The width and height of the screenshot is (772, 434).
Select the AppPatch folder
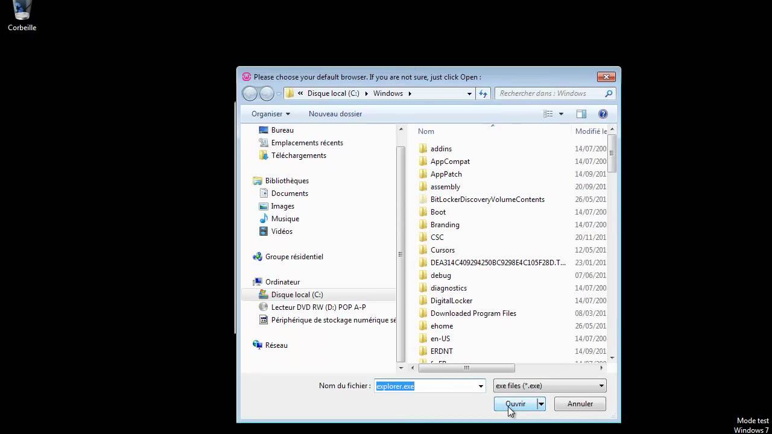coord(446,174)
